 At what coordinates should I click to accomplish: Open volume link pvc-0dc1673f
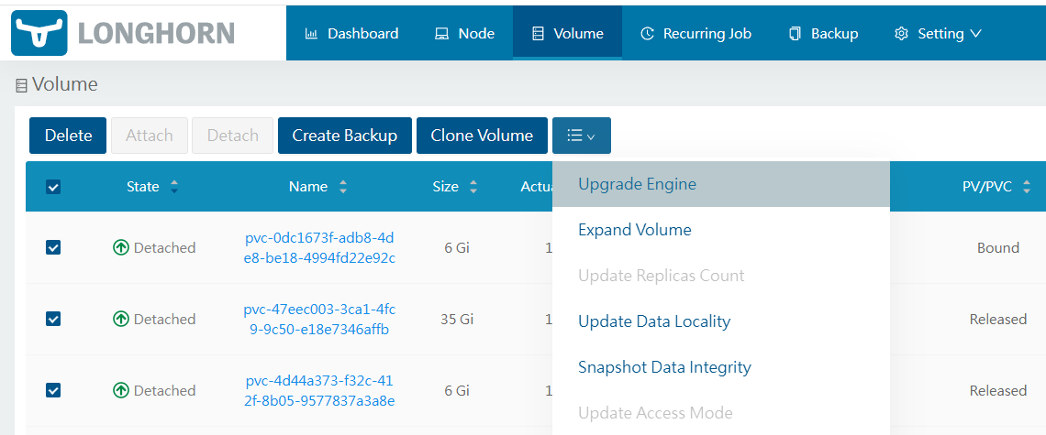tap(319, 247)
